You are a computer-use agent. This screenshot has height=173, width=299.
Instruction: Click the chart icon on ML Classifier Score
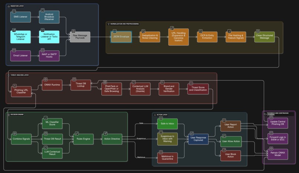pos(46,118)
